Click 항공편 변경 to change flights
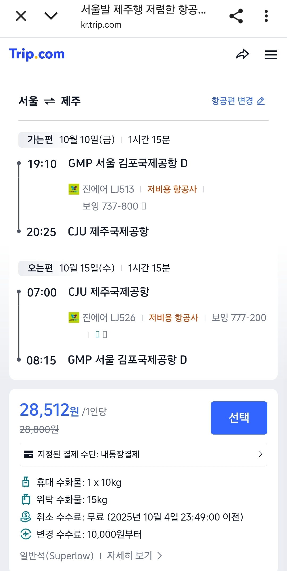The height and width of the screenshot is (571, 287). 232,101
